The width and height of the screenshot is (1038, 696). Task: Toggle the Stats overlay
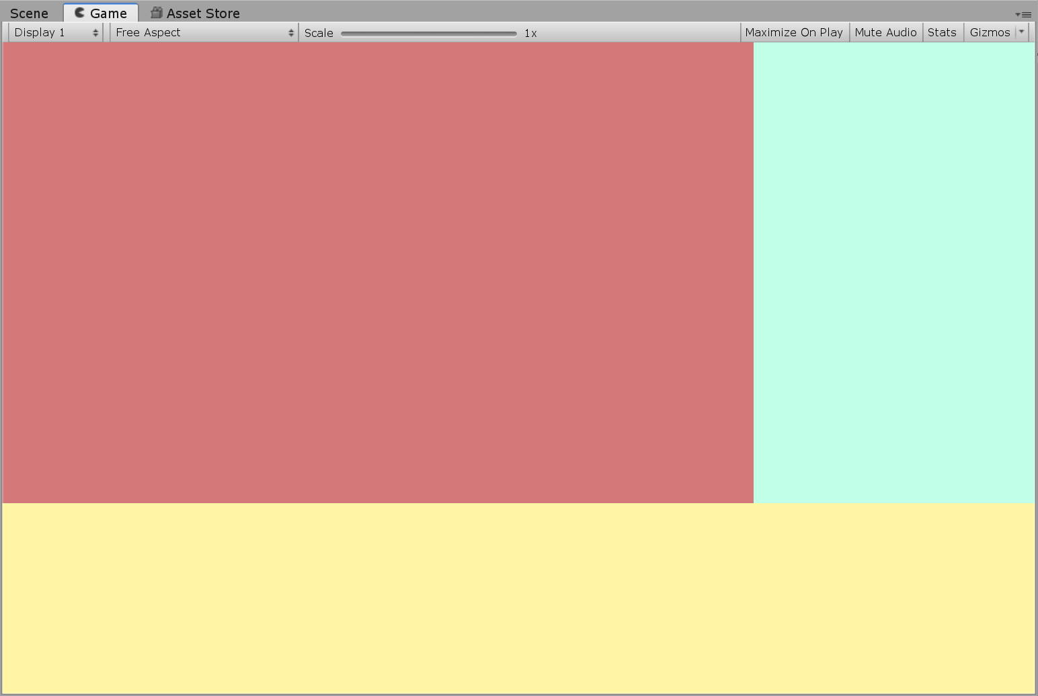click(942, 32)
